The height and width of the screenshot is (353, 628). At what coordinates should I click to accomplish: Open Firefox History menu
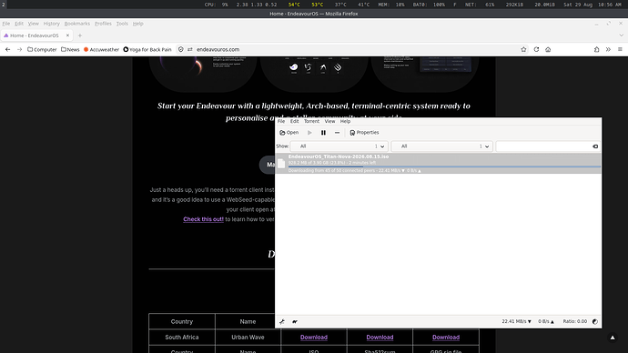coord(51,24)
